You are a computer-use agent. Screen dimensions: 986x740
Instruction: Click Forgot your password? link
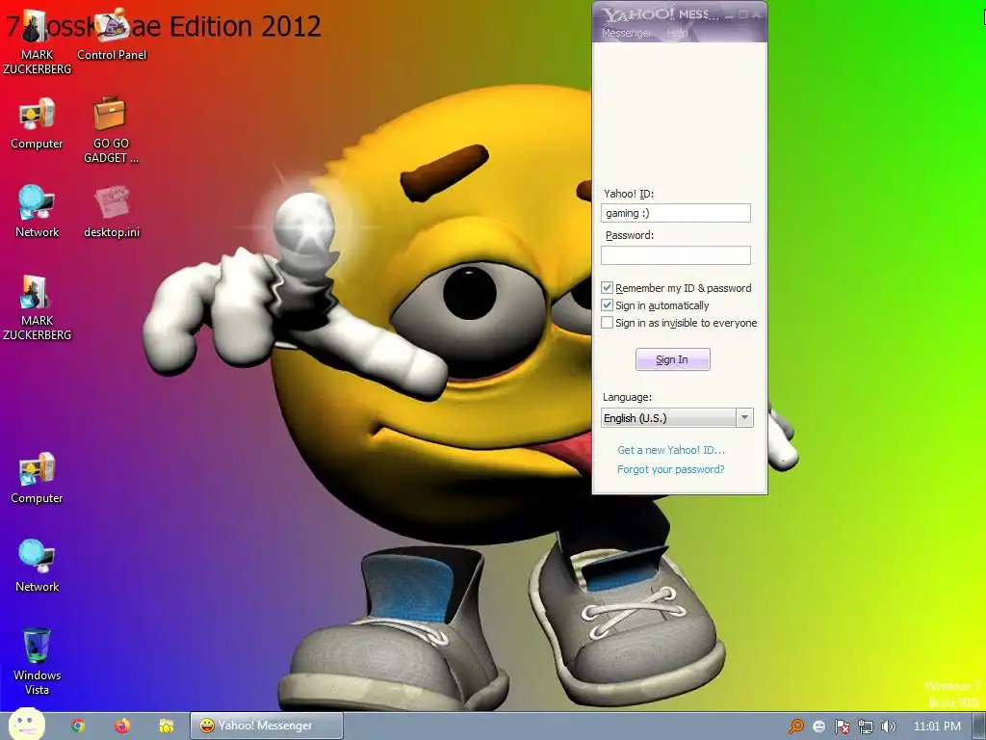[x=670, y=469]
